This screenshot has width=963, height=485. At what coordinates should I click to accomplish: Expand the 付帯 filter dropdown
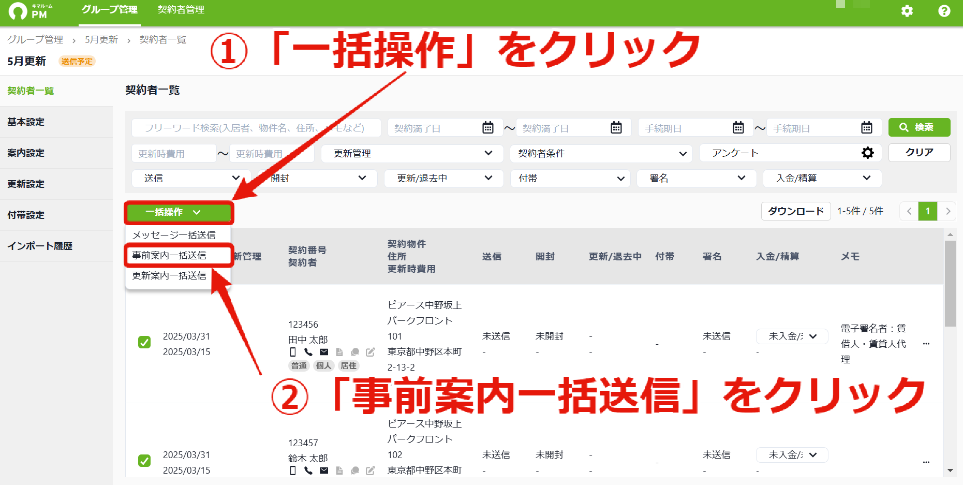[570, 178]
